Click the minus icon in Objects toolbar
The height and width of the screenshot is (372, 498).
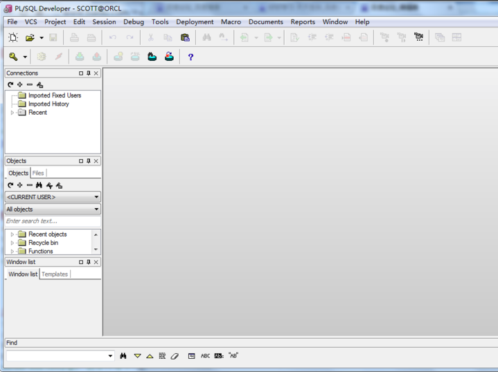30,185
